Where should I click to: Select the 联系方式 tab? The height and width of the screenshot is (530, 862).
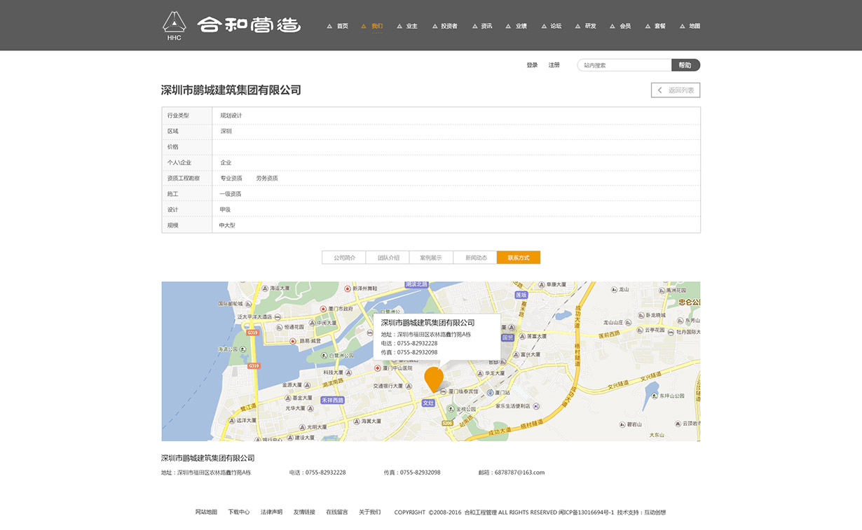point(519,258)
